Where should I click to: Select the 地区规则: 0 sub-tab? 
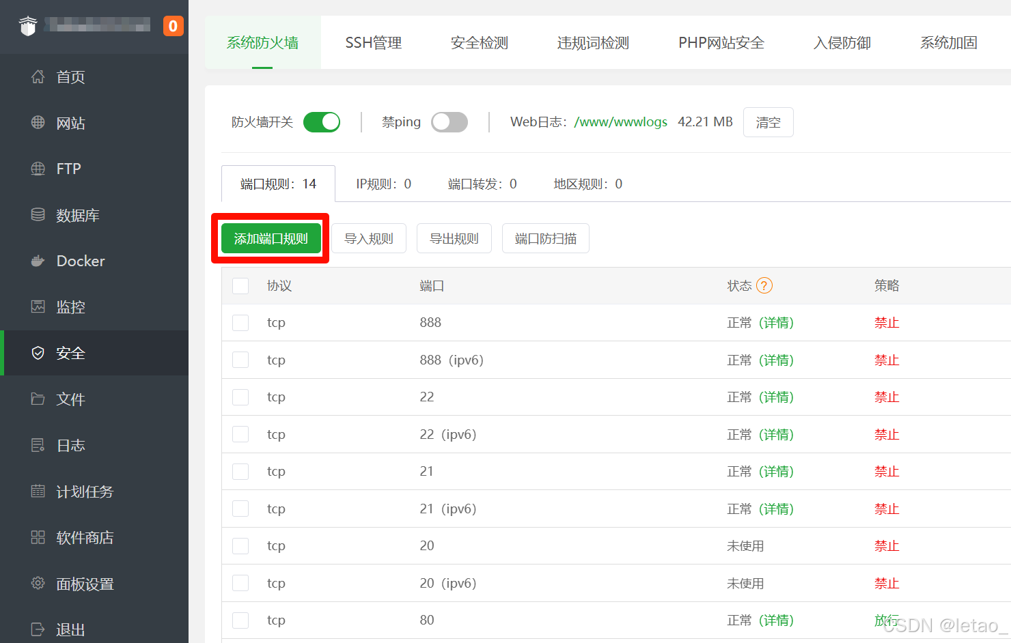pyautogui.click(x=588, y=184)
